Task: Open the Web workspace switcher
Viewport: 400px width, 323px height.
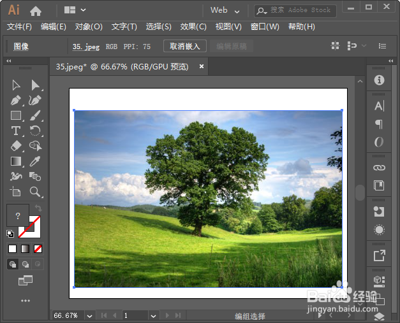Action: coord(225,10)
